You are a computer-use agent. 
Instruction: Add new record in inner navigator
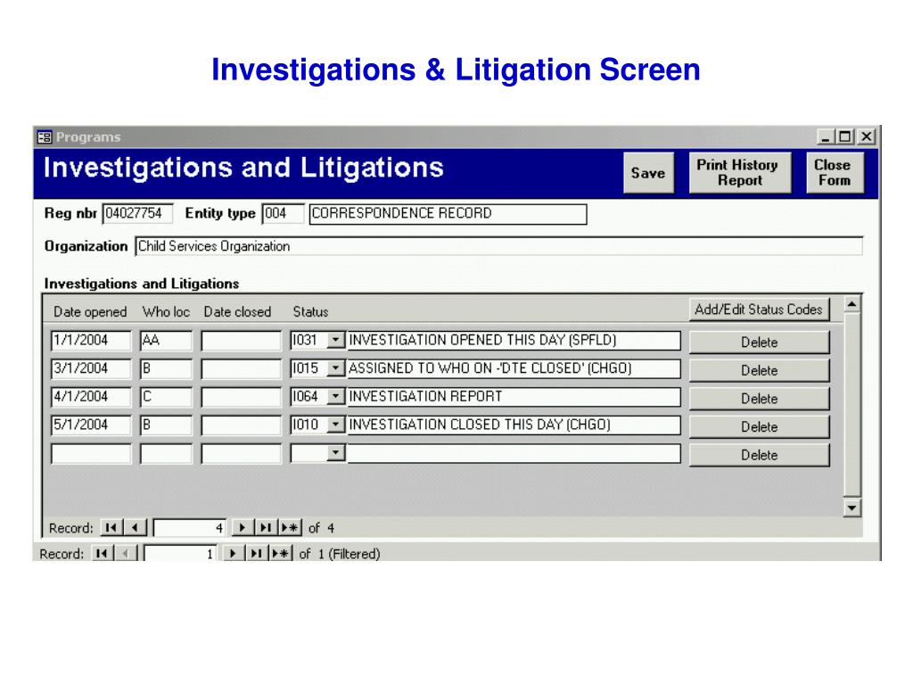click(290, 528)
